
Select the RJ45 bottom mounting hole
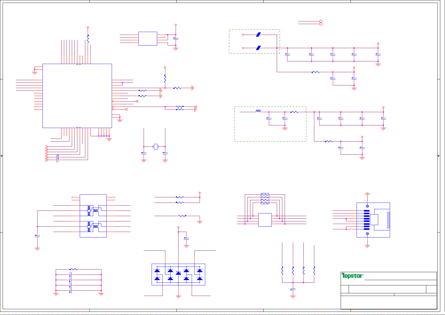tap(367, 234)
